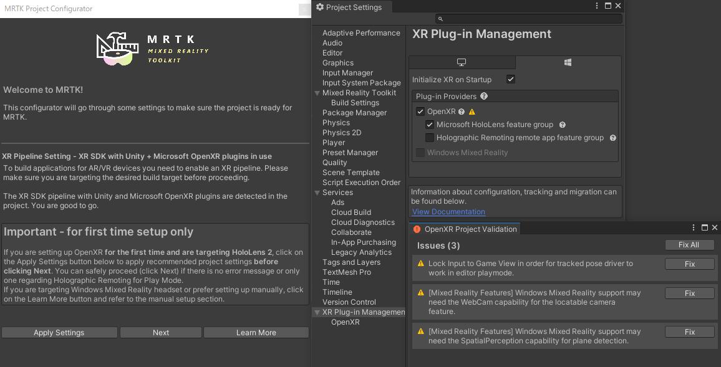Click warning icon of SpatialPerception capability issue
The height and width of the screenshot is (367, 721).
420,331
